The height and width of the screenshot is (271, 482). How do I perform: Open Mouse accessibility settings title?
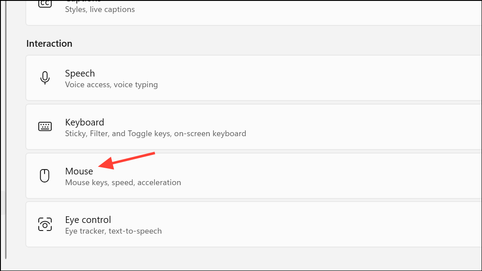pyautogui.click(x=79, y=171)
